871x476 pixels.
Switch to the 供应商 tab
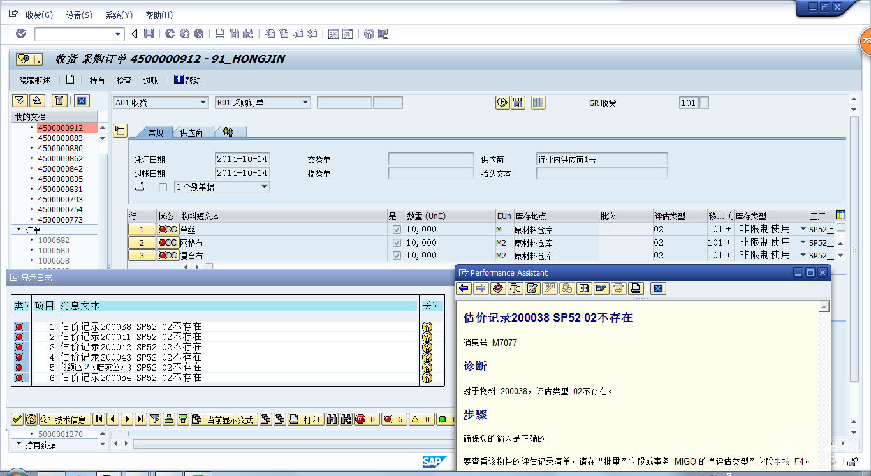tap(191, 132)
